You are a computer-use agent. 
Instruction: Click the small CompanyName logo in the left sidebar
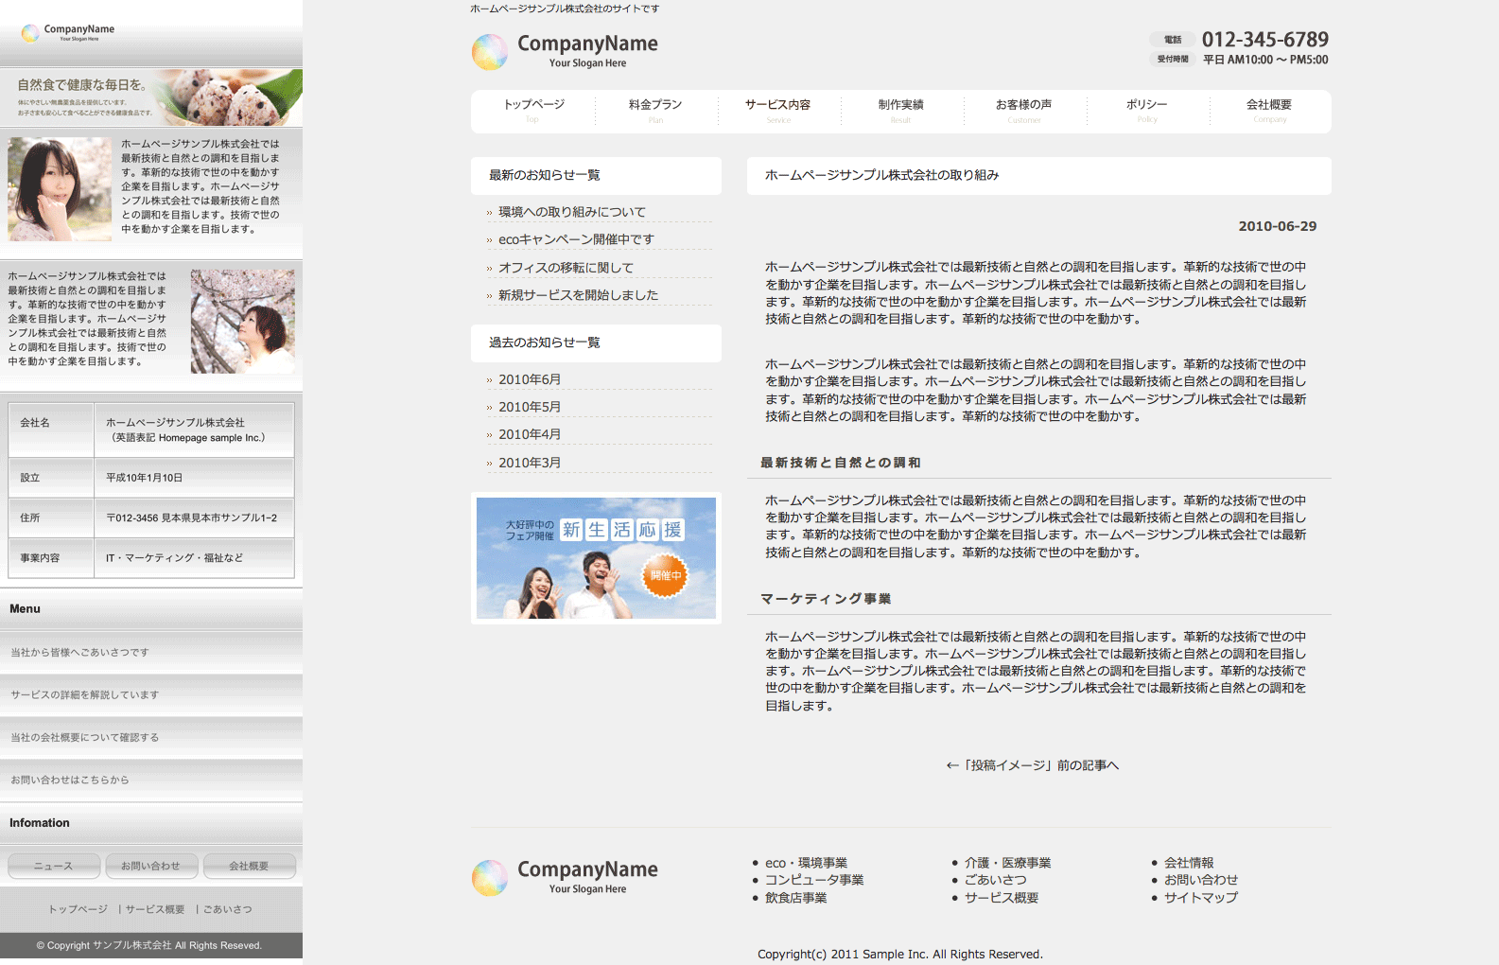[x=68, y=32]
